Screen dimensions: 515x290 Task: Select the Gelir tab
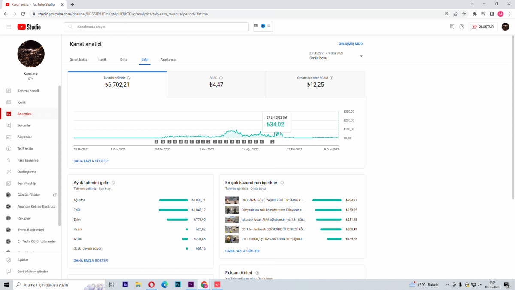click(145, 60)
